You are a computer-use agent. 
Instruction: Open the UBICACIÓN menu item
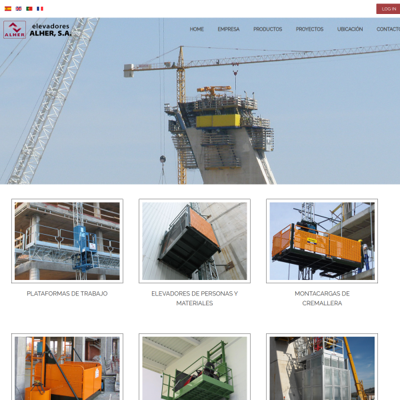point(350,29)
